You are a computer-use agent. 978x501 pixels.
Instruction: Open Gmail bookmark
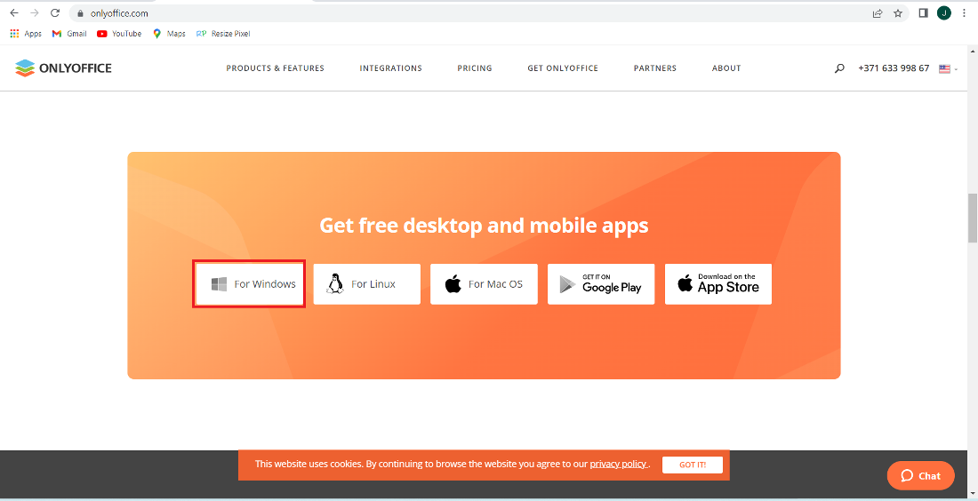pos(69,34)
